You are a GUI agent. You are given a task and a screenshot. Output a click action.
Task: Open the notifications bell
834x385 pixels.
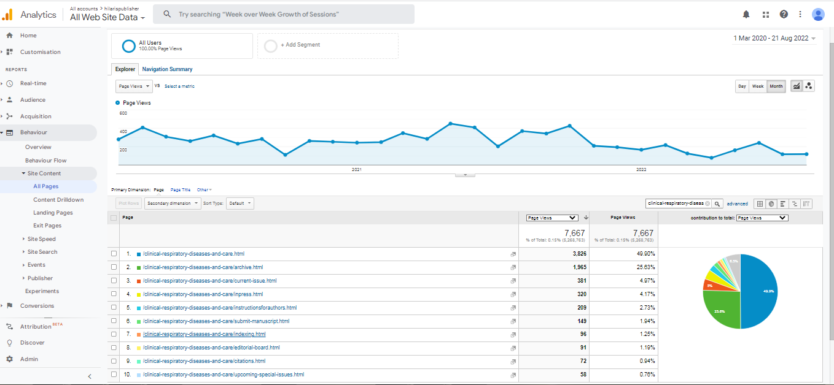pos(746,14)
